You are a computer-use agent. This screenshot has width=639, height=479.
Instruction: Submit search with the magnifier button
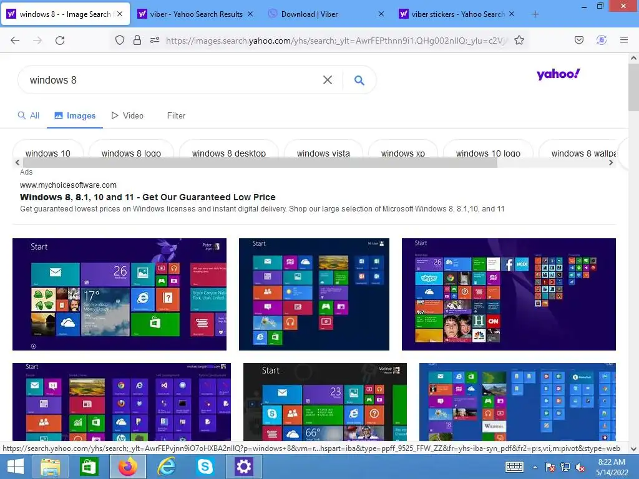tap(359, 80)
